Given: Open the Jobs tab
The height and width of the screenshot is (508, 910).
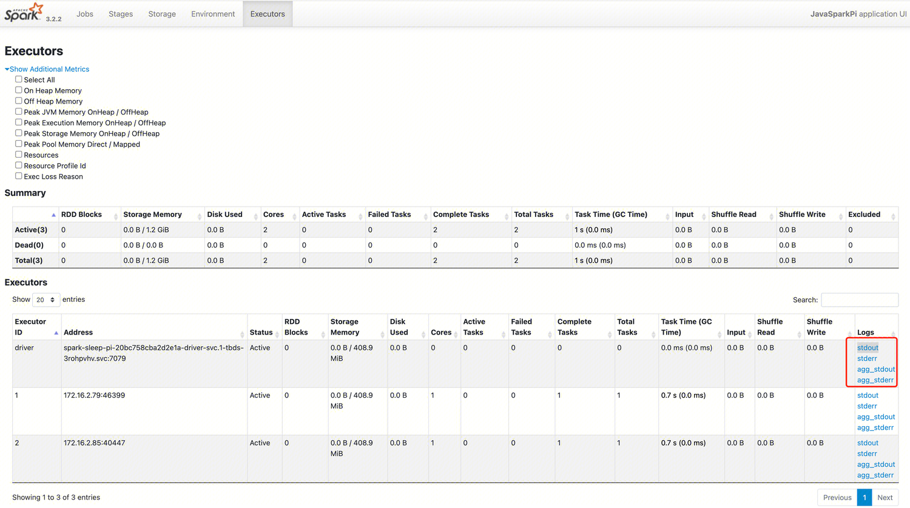Looking at the screenshot, I should pyautogui.click(x=85, y=14).
